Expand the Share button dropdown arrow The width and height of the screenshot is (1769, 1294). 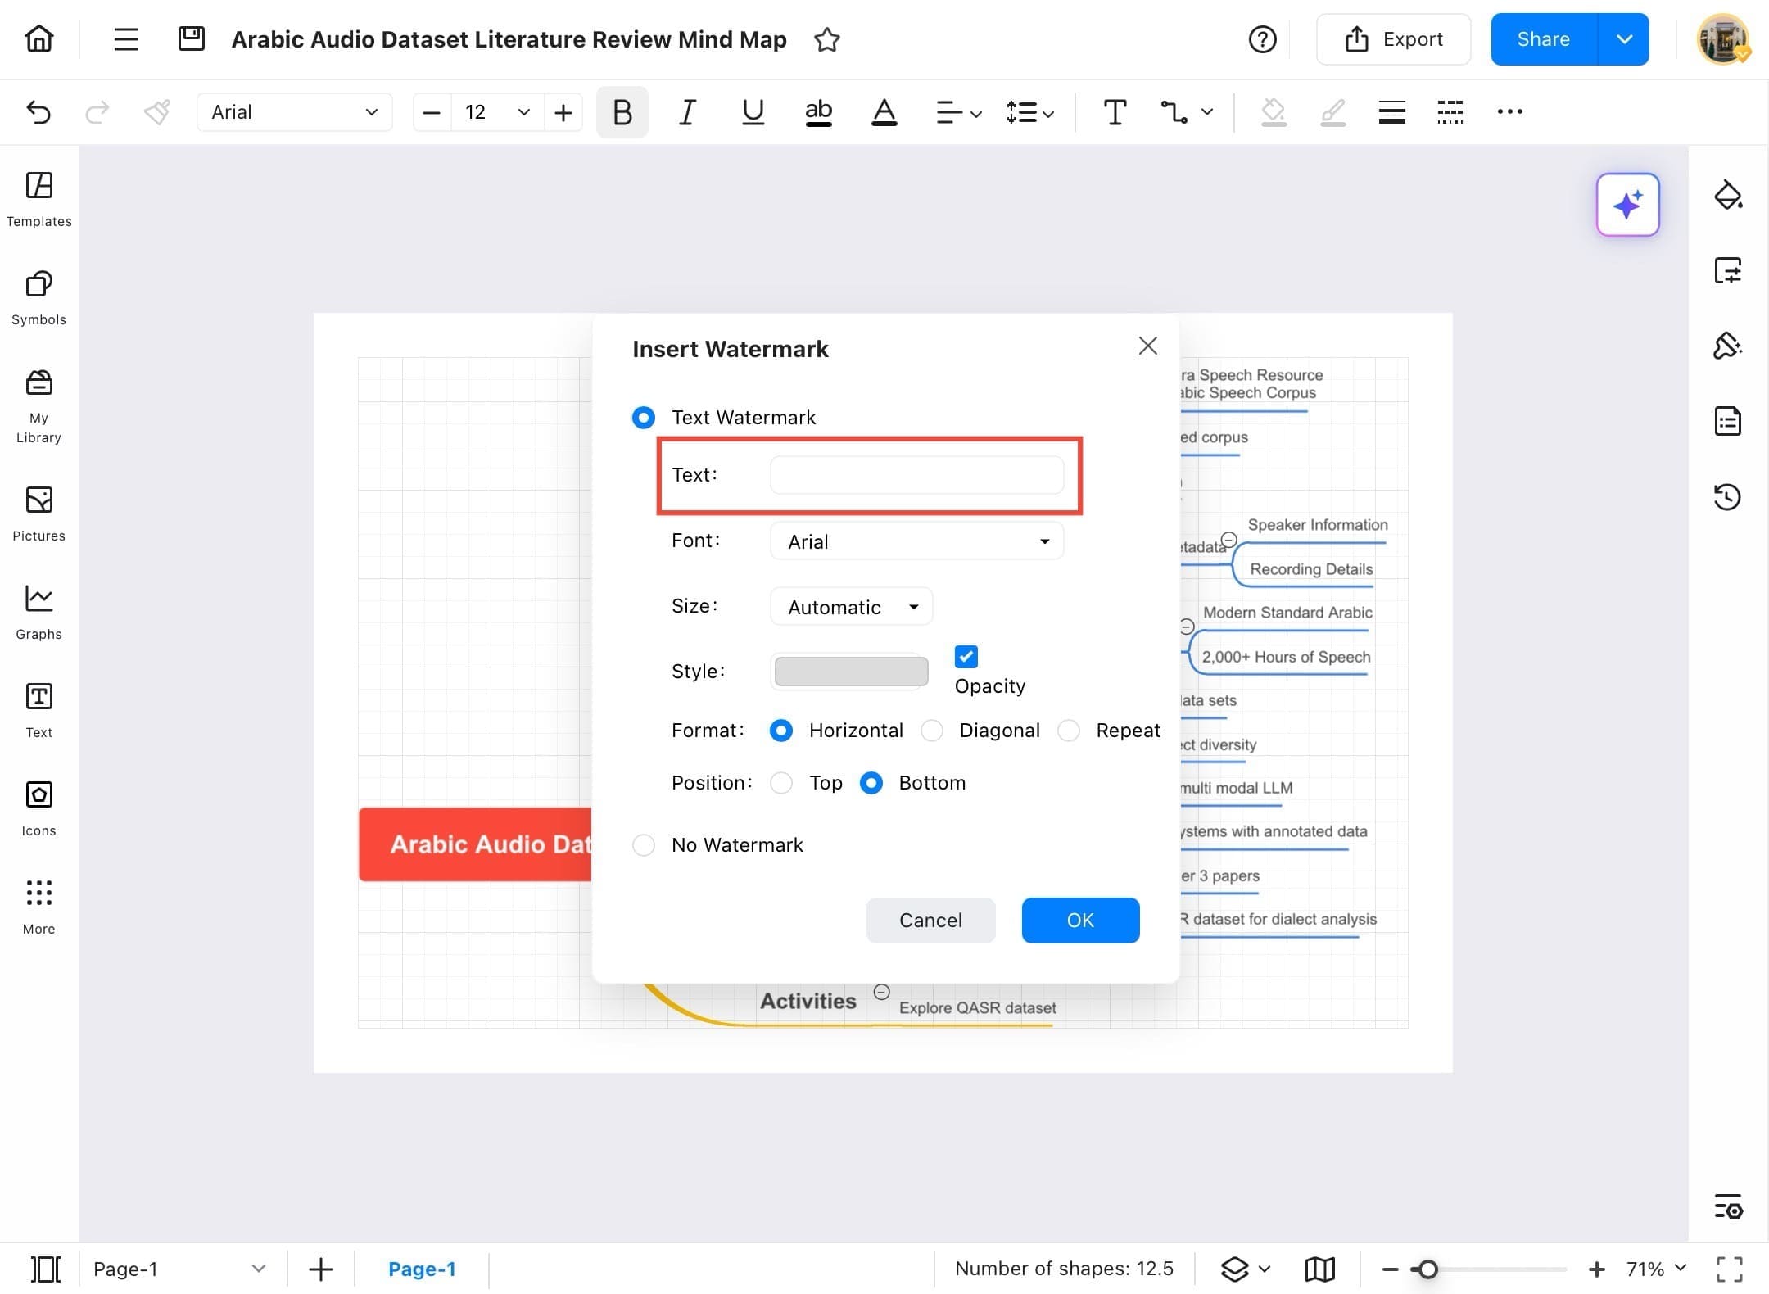[1625, 38]
